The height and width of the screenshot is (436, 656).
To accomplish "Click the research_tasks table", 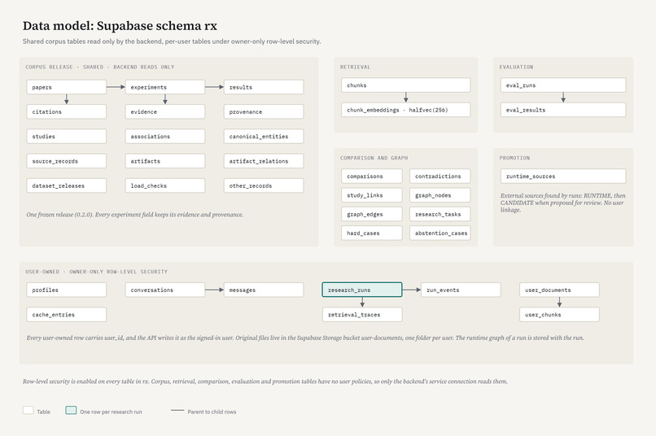I will [x=440, y=214].
